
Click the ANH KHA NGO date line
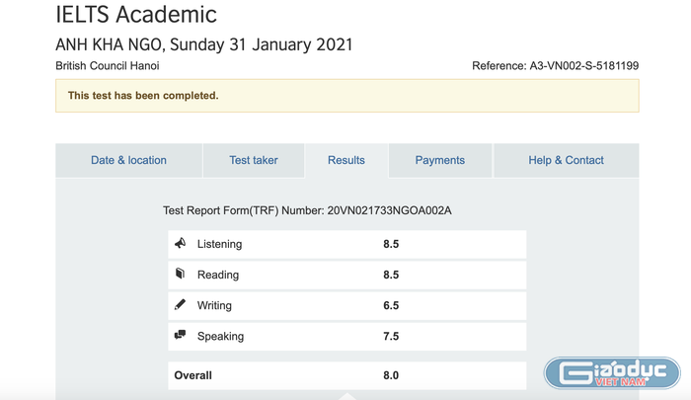[x=204, y=44]
